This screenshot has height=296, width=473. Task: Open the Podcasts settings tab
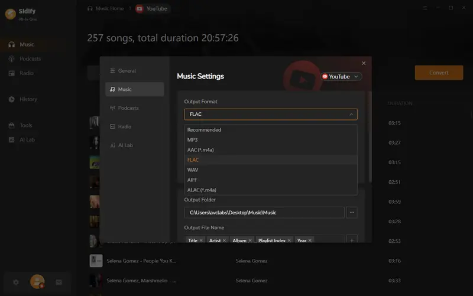128,108
